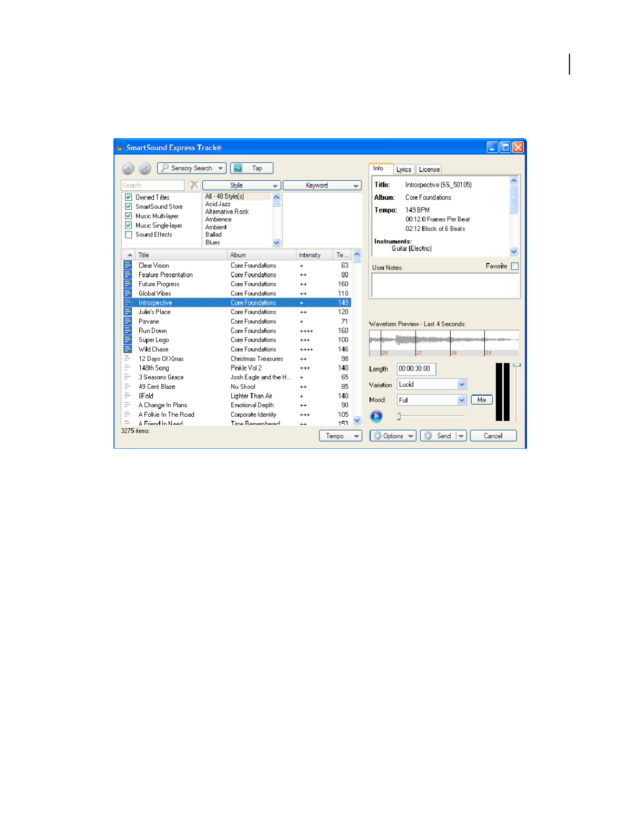643x823 pixels.
Task: Click multi-layer icon beside Wild Chase
Action: (128, 349)
